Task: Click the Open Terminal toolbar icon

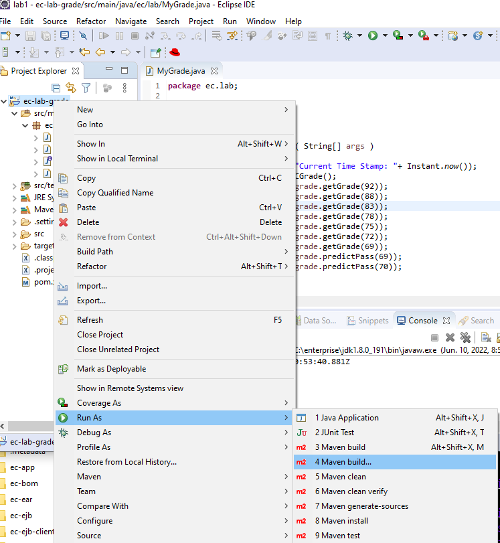Action: (65, 35)
